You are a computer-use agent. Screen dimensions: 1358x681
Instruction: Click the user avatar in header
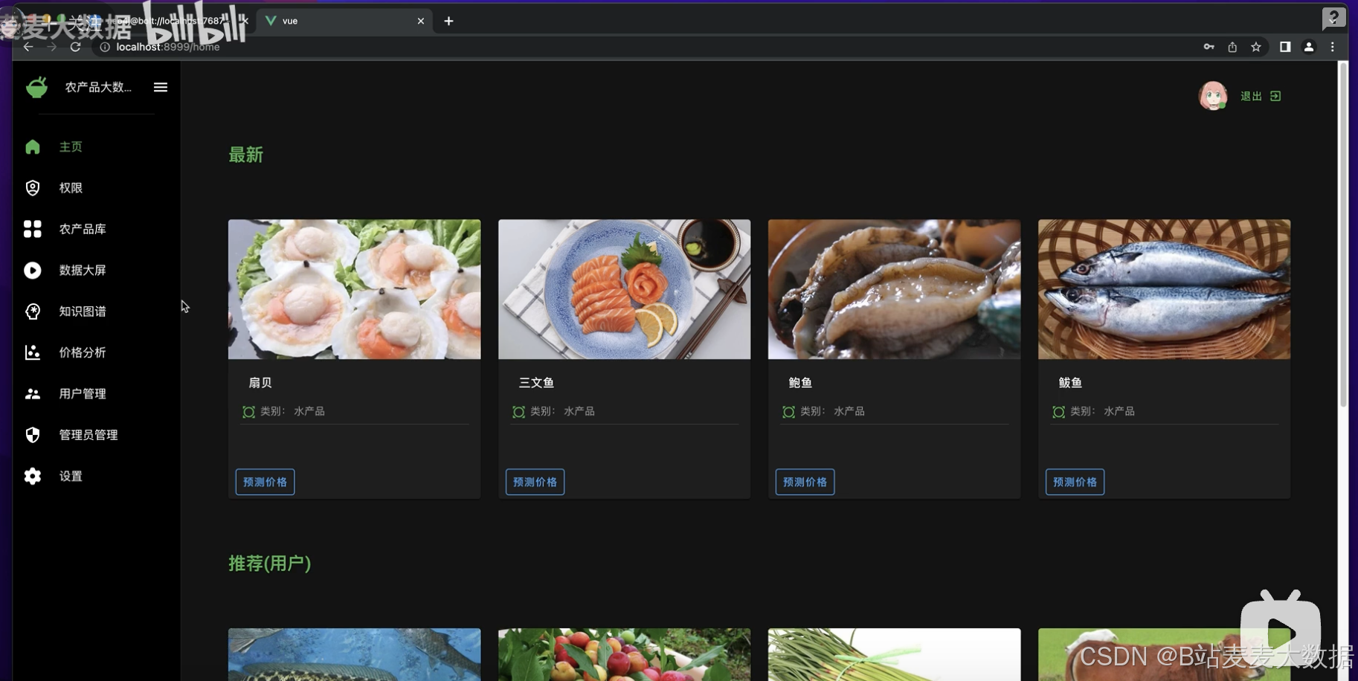pos(1212,96)
